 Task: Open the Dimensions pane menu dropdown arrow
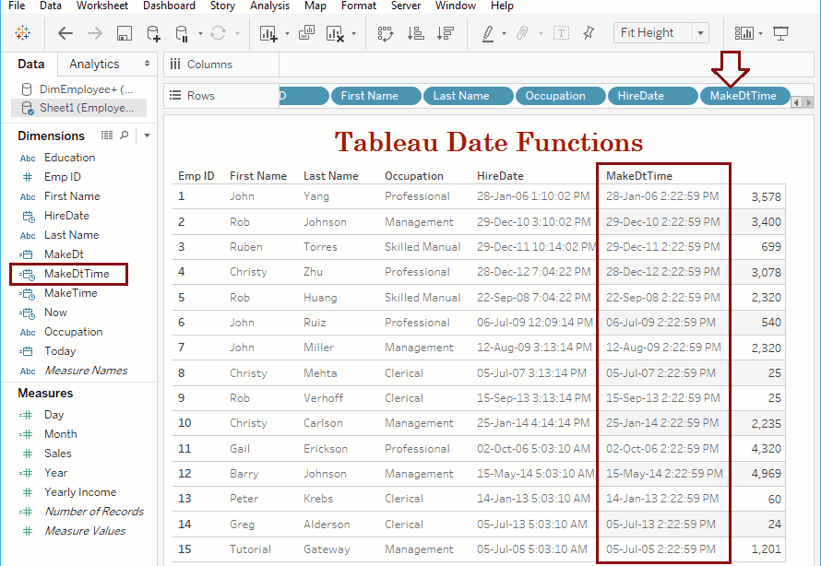click(147, 136)
